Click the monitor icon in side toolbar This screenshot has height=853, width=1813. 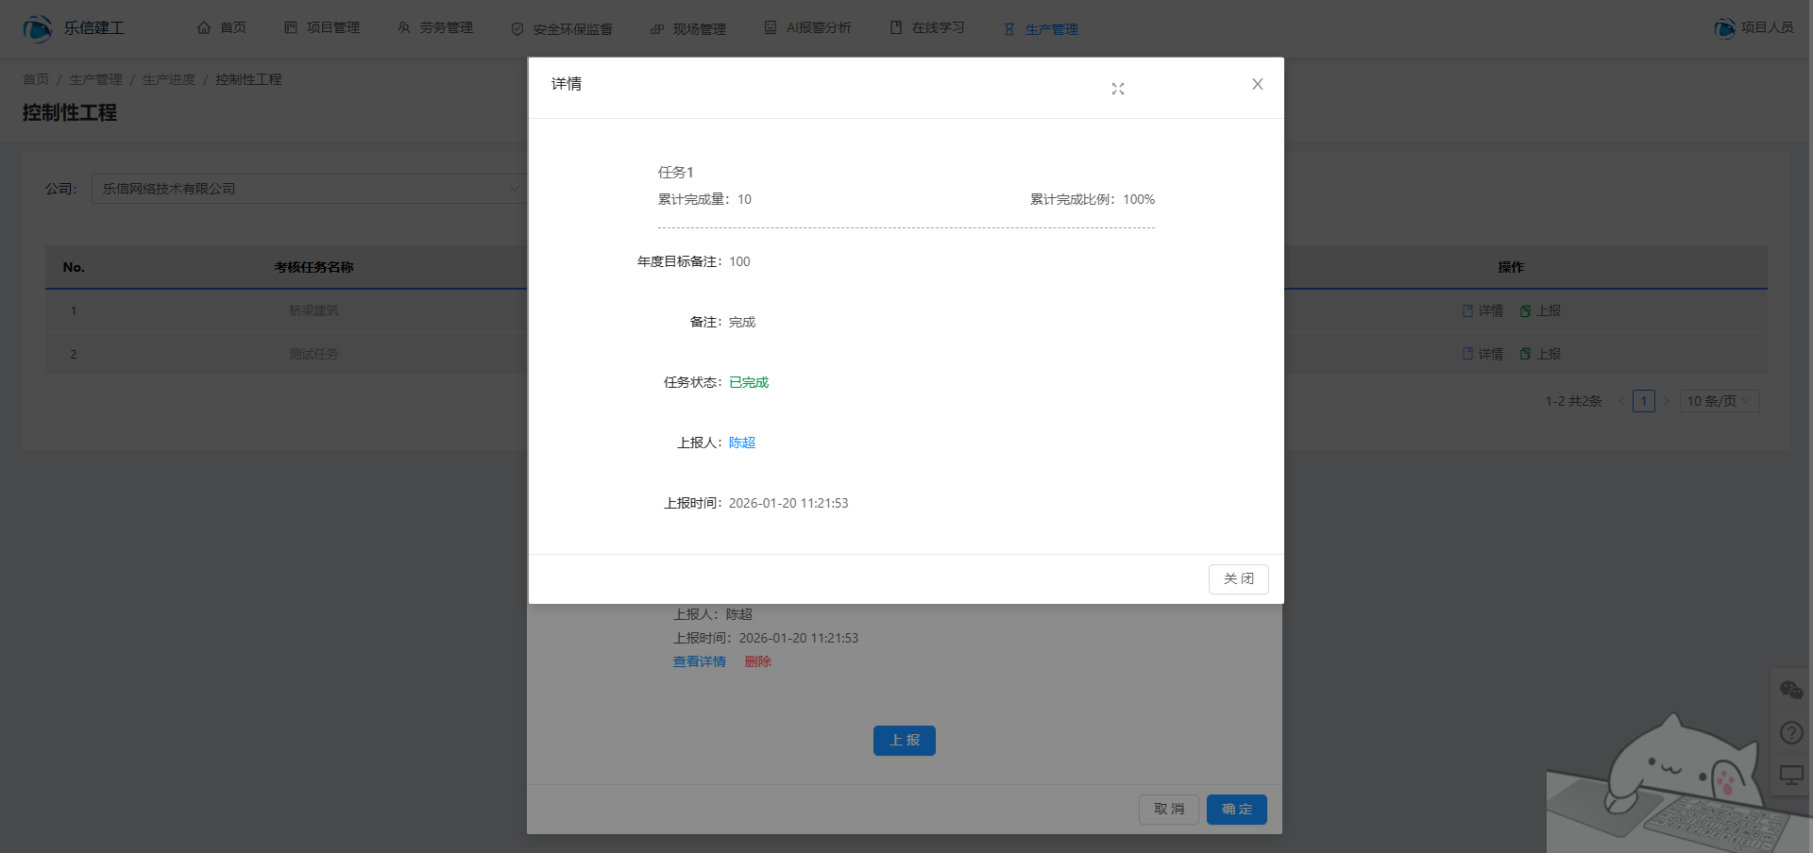point(1791,775)
